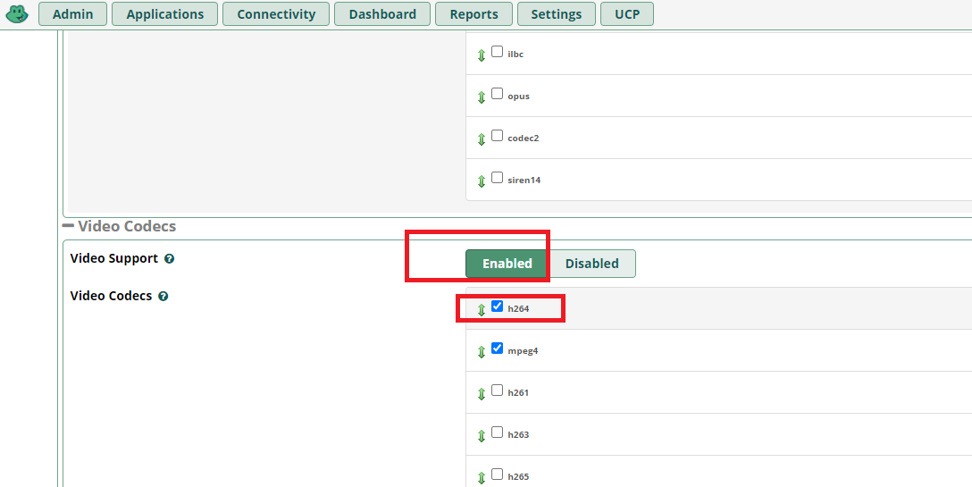Check the codec2 checkbox
Image resolution: width=972 pixels, height=487 pixels.
[497, 135]
